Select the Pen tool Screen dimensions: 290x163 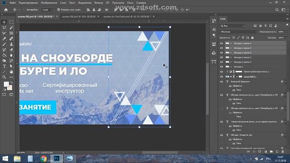click(11, 61)
